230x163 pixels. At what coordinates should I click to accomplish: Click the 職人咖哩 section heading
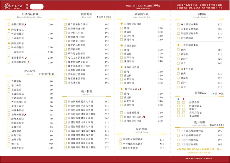coord(199,122)
